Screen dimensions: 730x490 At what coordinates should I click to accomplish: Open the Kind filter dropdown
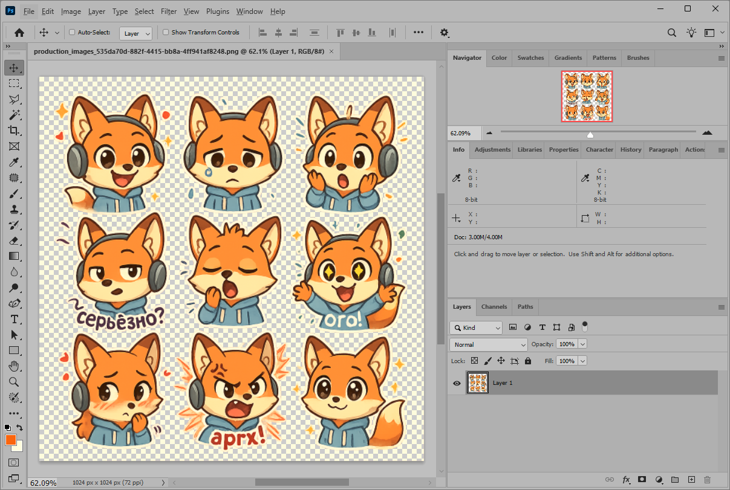coord(477,327)
